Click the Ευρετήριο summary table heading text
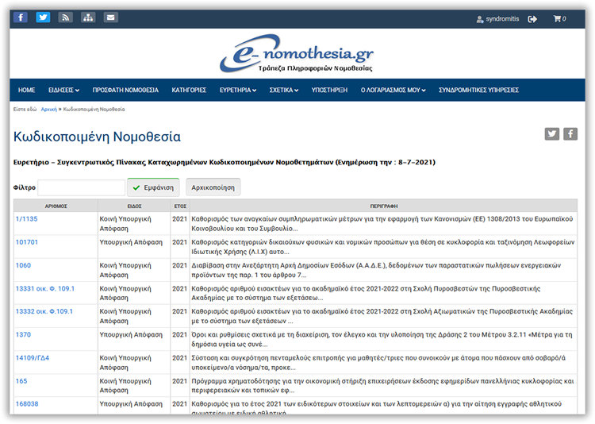The image size is (595, 424). click(225, 162)
